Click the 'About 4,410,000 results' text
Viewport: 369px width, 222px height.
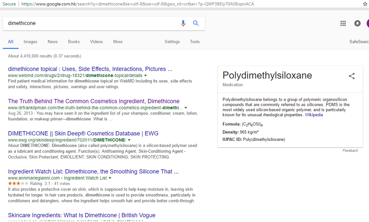(44, 56)
